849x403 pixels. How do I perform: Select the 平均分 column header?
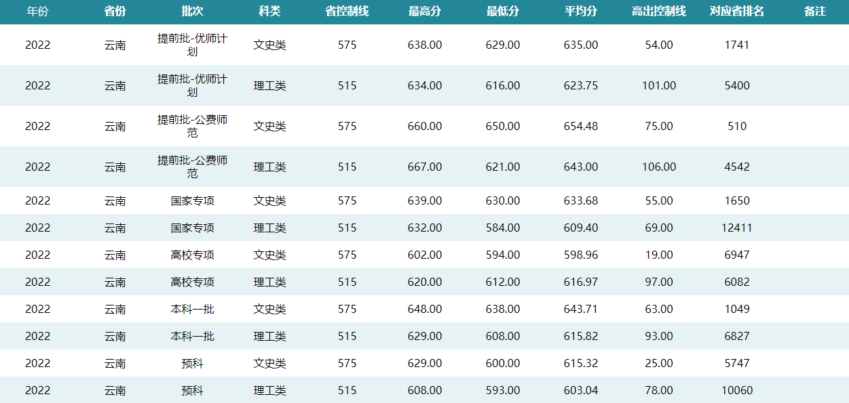[581, 12]
